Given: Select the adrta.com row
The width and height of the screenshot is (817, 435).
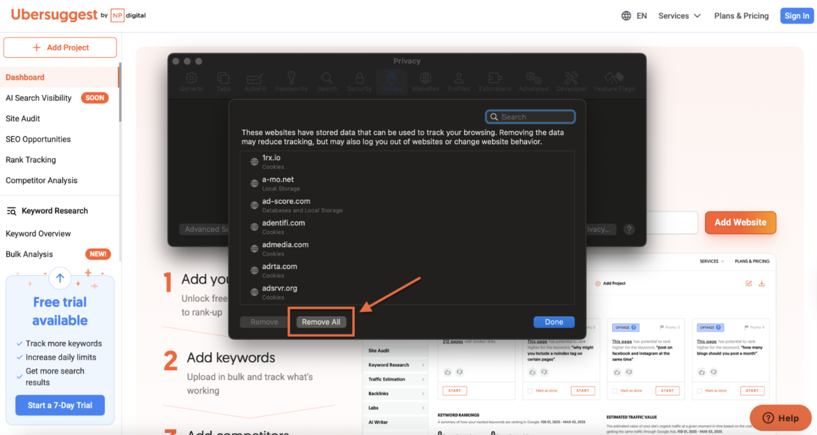Looking at the screenshot, I should (407, 271).
